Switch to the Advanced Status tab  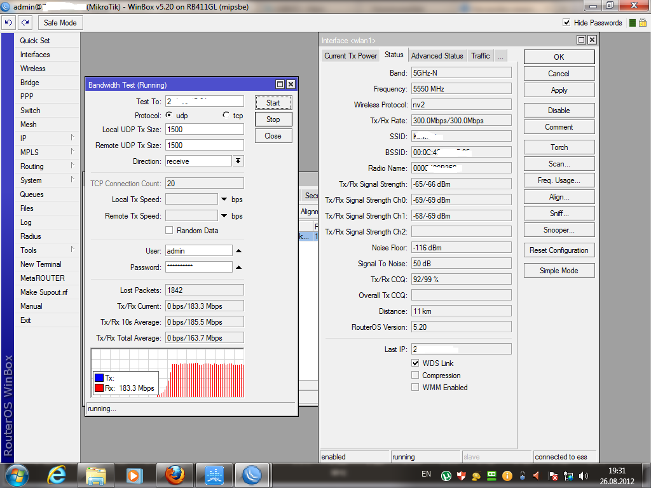437,56
